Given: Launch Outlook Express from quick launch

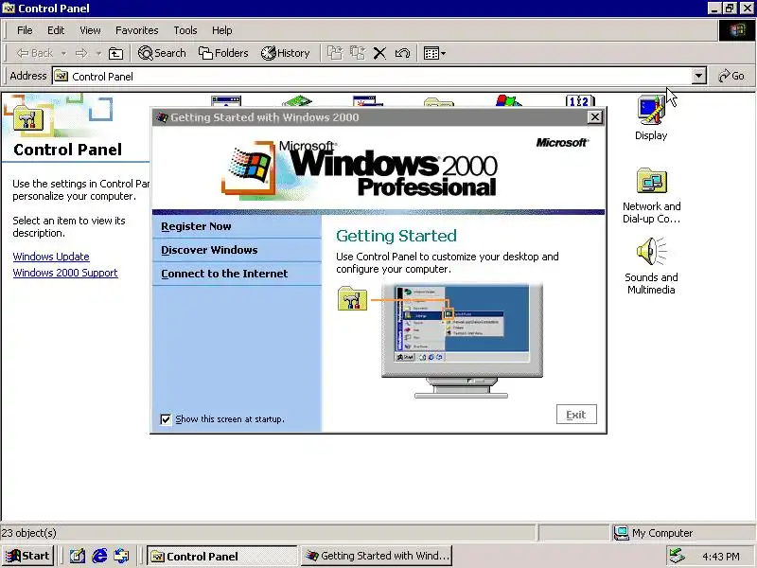Looking at the screenshot, I should 121,556.
